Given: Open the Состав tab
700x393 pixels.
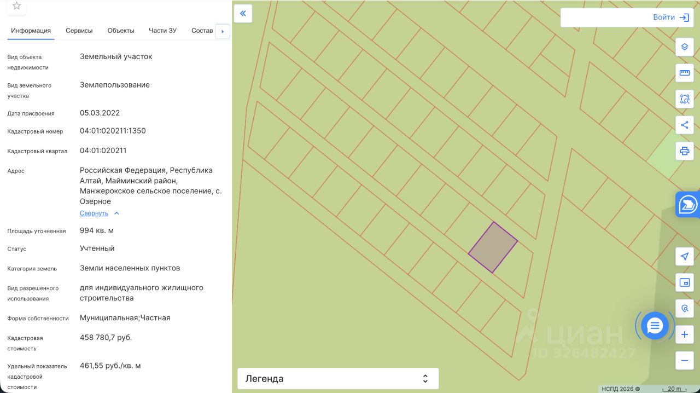Looking at the screenshot, I should [202, 31].
